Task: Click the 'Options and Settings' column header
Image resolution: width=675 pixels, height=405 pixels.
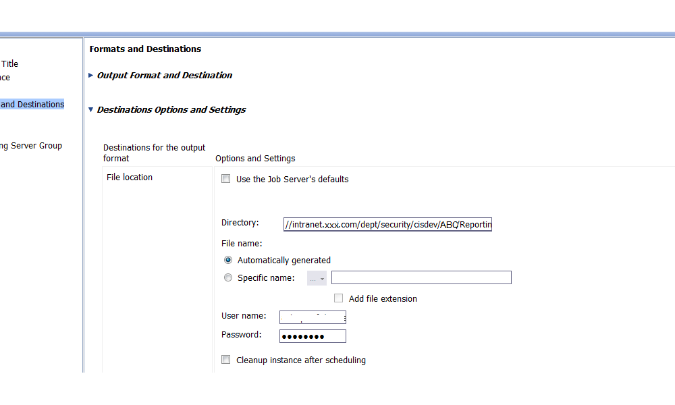Action: click(x=255, y=159)
